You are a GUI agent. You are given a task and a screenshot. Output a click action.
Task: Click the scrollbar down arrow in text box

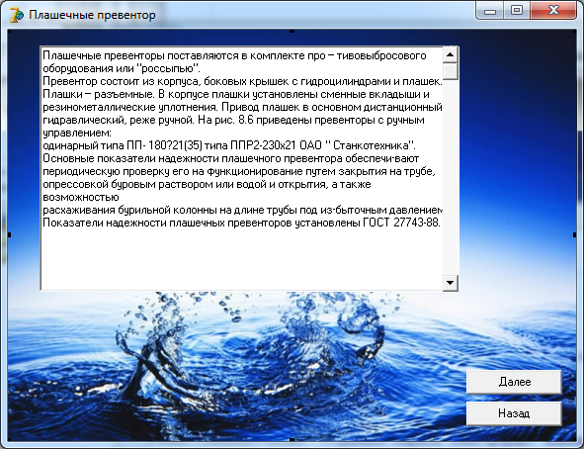click(x=451, y=283)
